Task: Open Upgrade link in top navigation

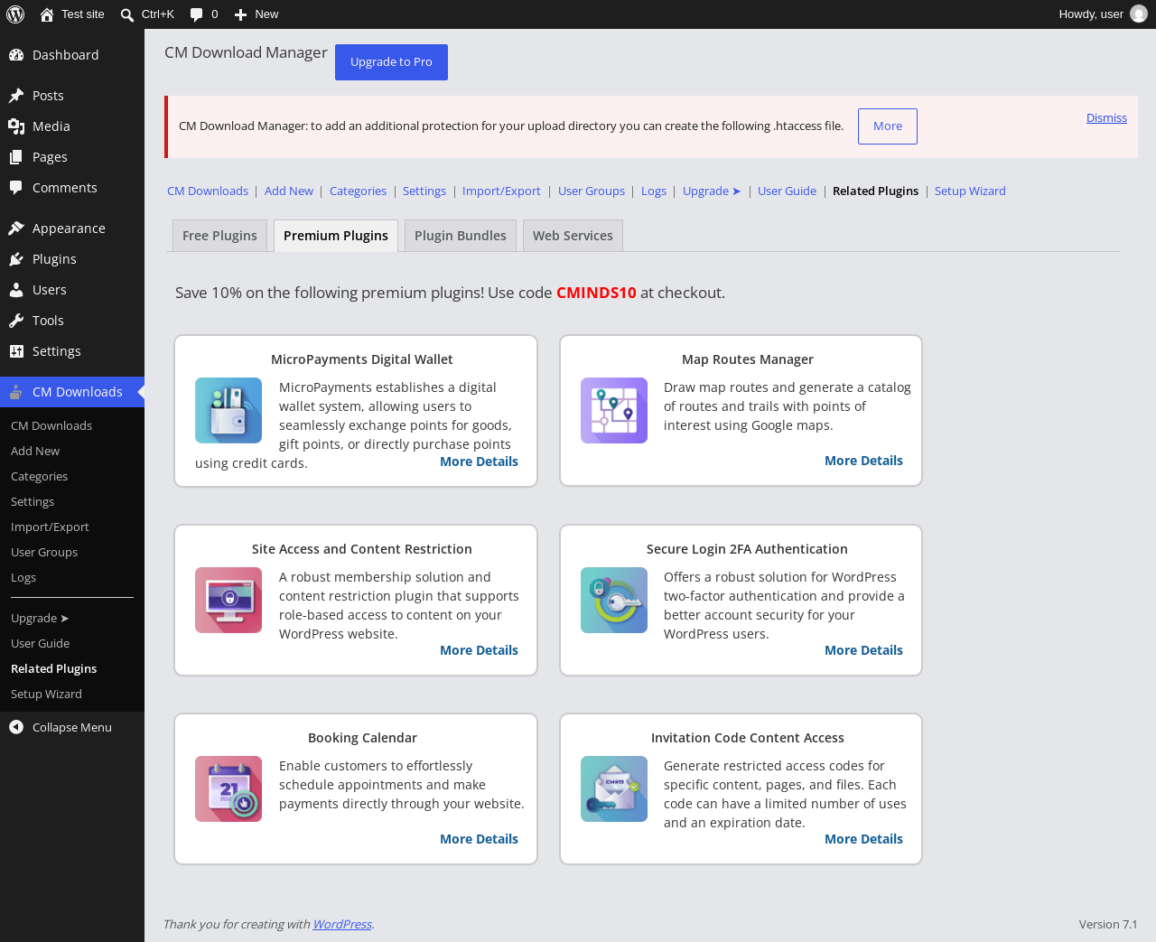Action: 712,191
